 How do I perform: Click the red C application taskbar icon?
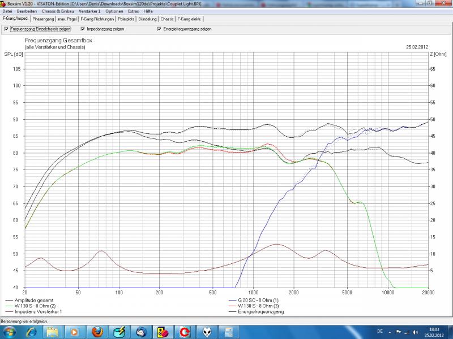(x=184, y=330)
